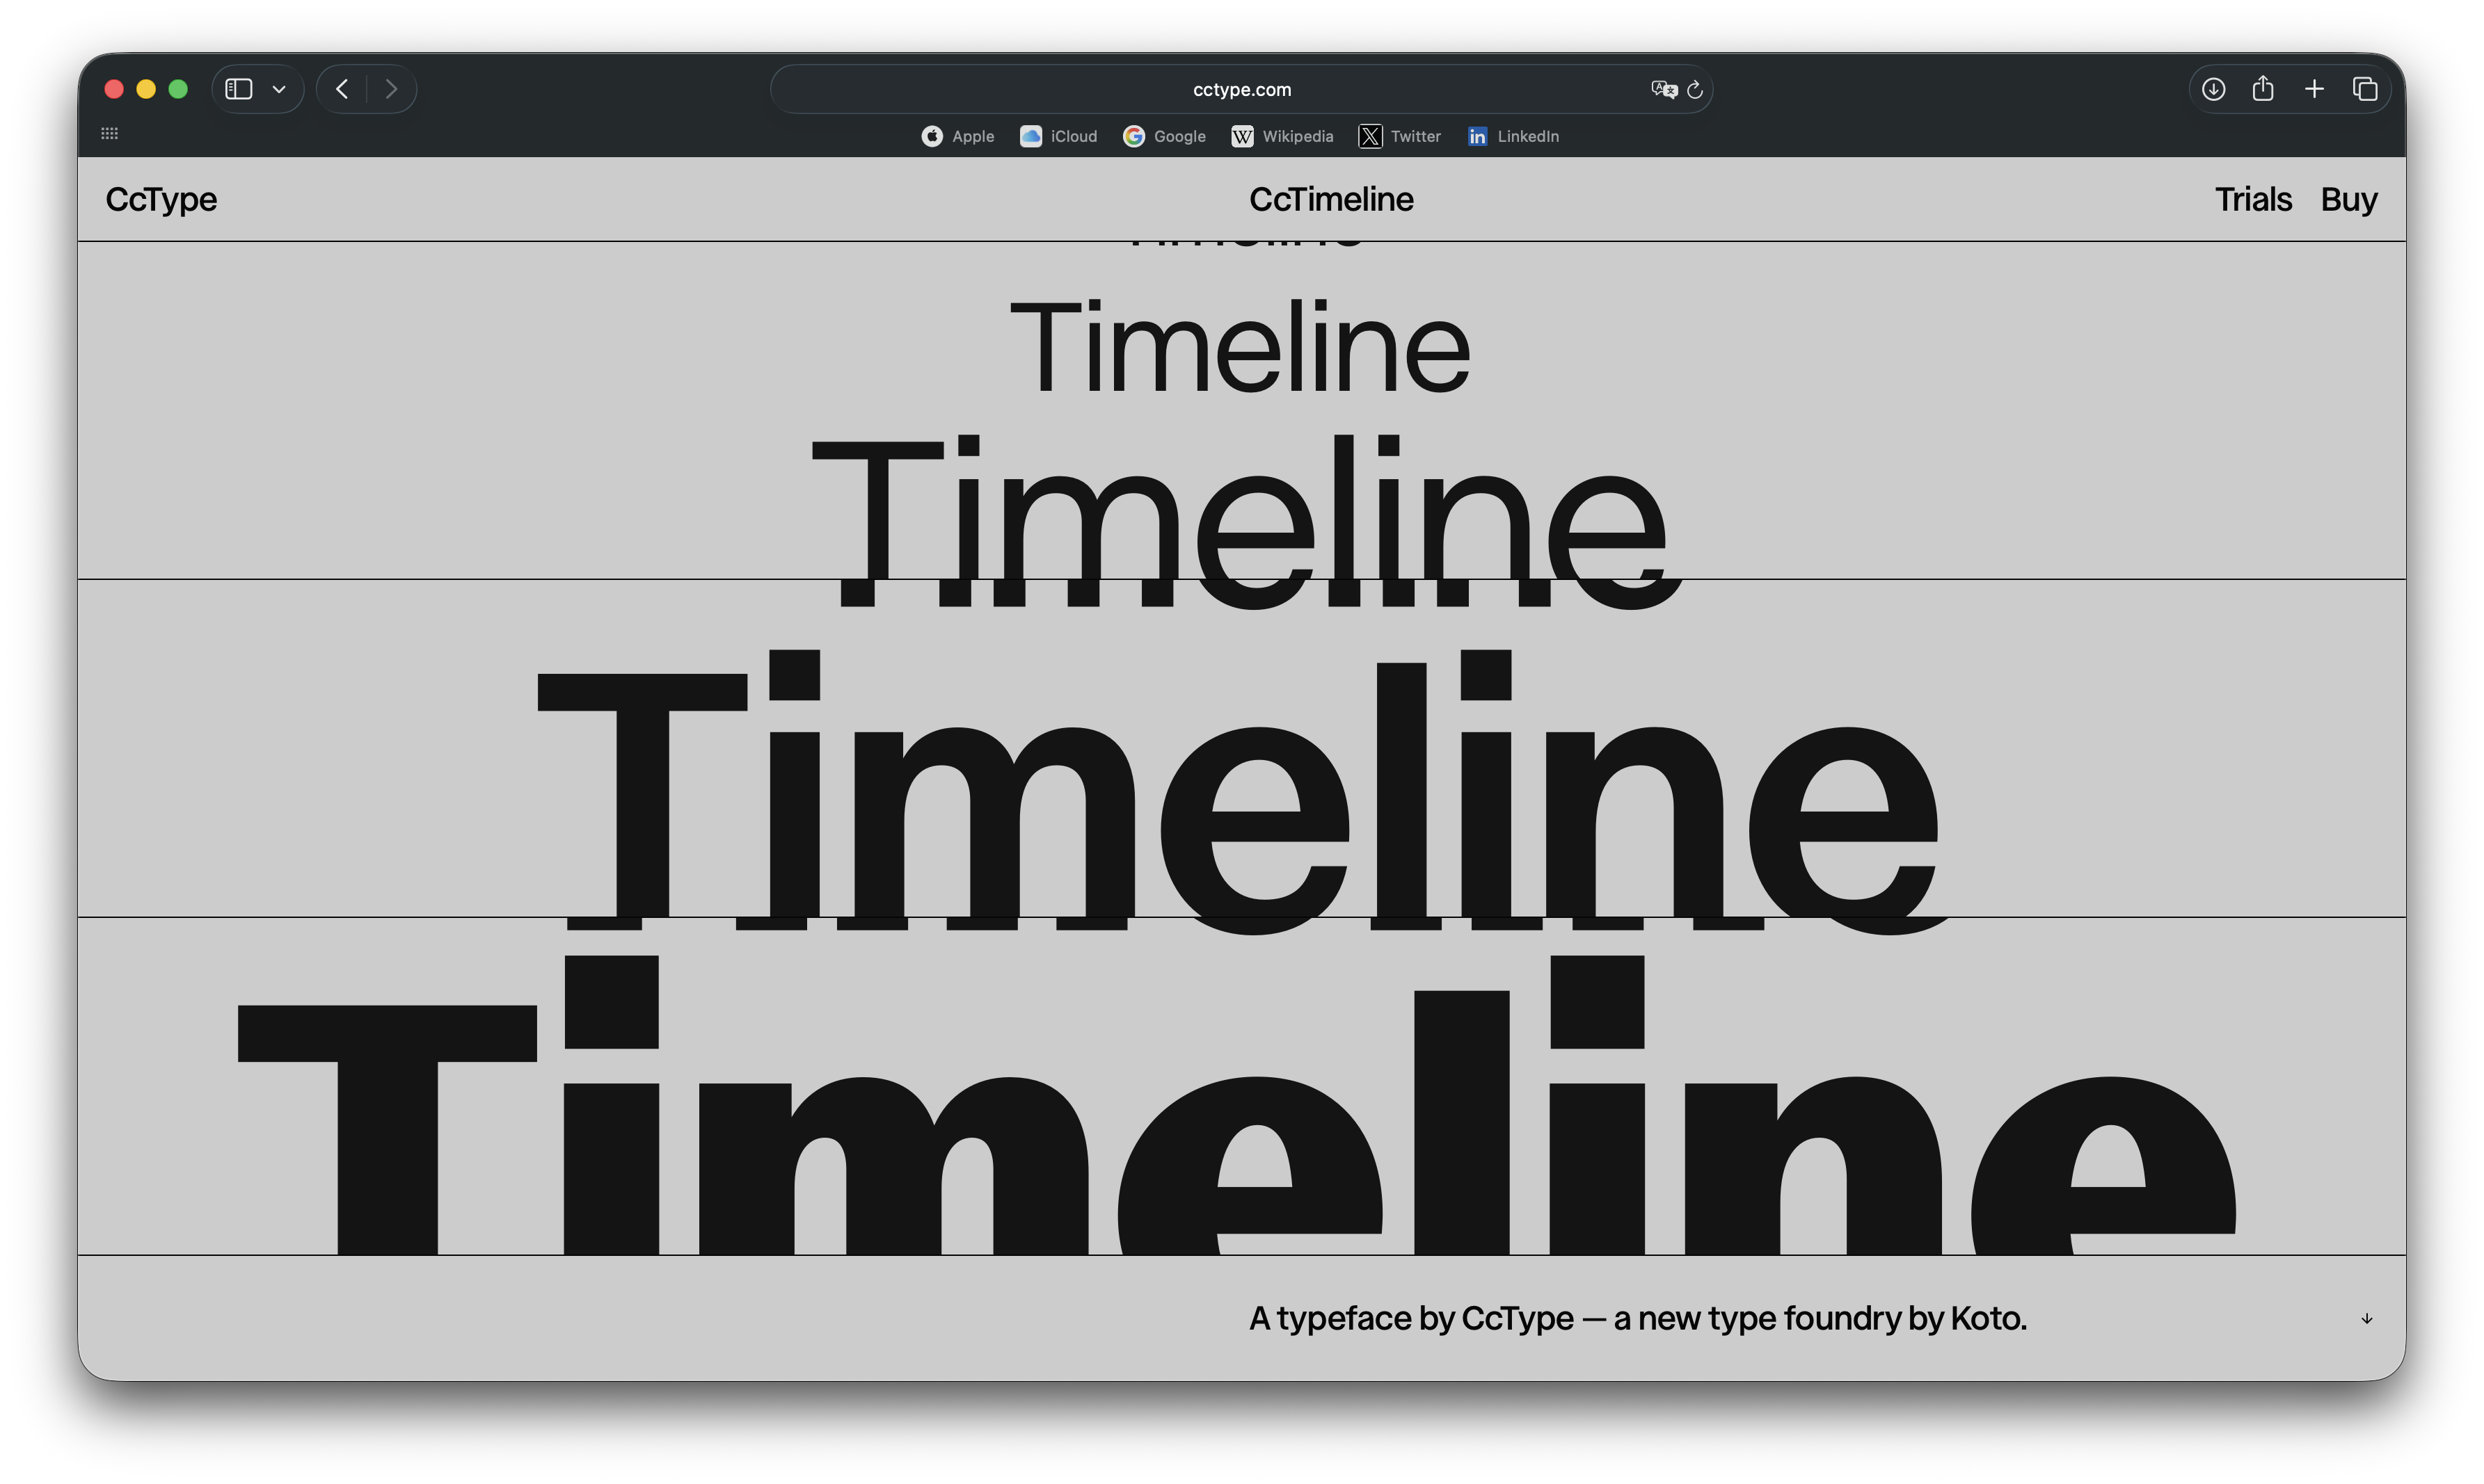
Task: Open the favorites grid icon
Action: (x=110, y=133)
